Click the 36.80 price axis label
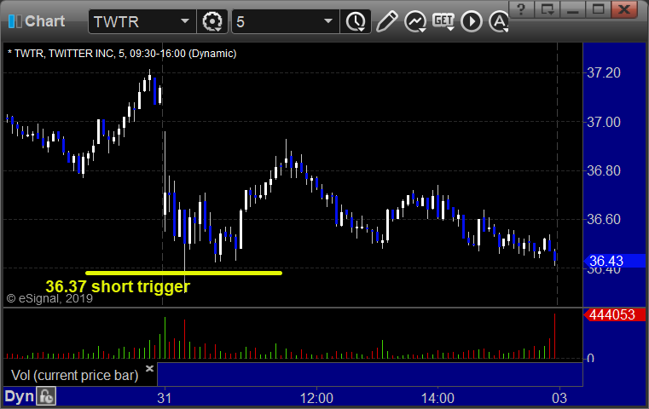649x409 pixels. (x=604, y=170)
